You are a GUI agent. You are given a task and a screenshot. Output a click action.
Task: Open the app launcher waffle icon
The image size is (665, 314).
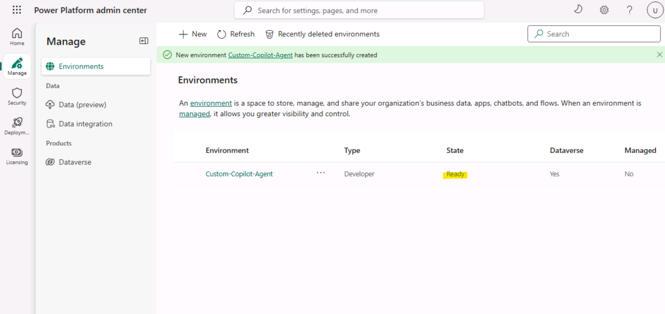pos(17,10)
